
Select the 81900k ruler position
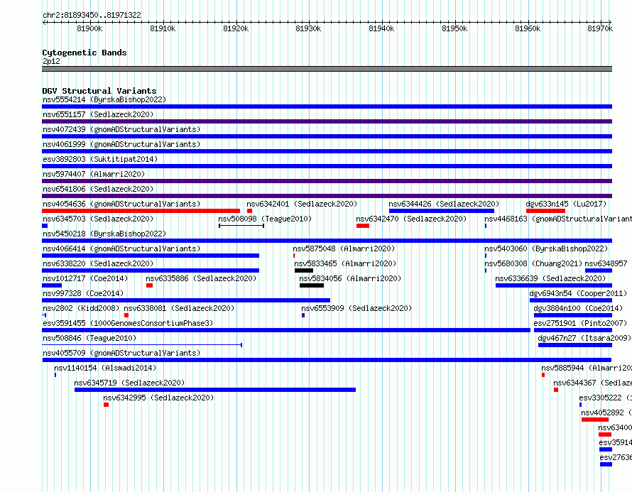[89, 28]
